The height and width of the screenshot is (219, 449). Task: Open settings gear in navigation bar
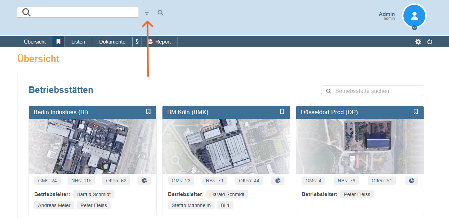418,42
